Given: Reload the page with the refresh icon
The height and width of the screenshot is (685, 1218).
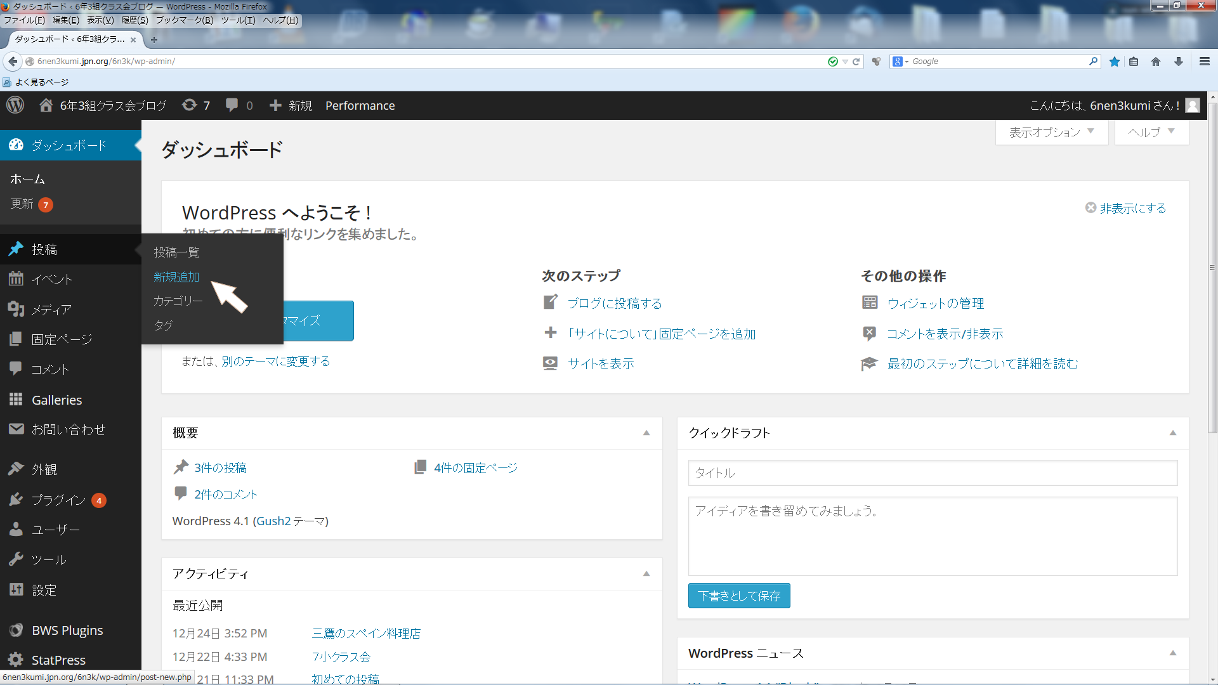Looking at the screenshot, I should [856, 62].
